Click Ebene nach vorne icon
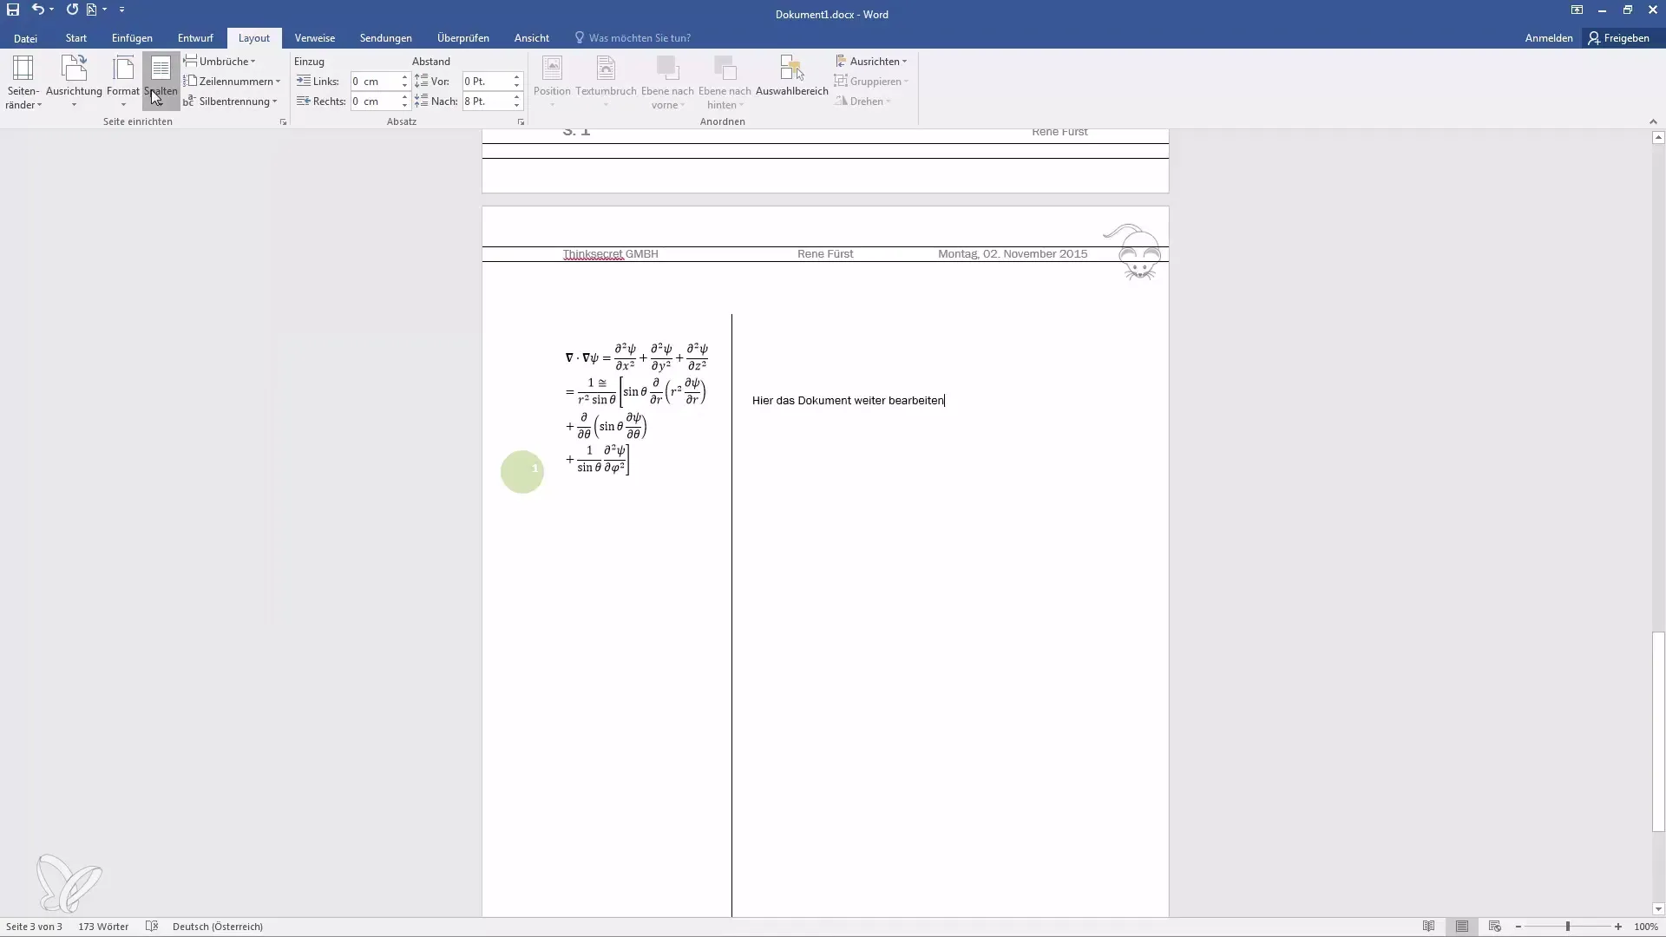The image size is (1666, 937). (667, 69)
